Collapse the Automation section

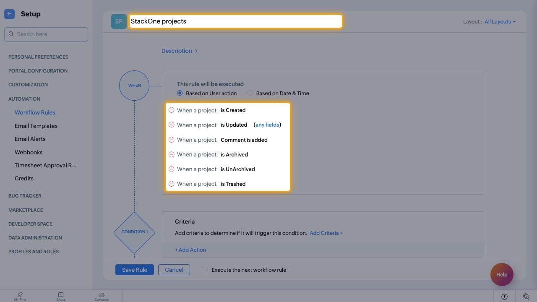pyautogui.click(x=24, y=99)
